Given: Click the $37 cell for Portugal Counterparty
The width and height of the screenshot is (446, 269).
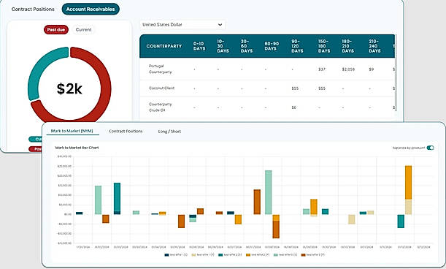Looking at the screenshot, I should tap(322, 69).
